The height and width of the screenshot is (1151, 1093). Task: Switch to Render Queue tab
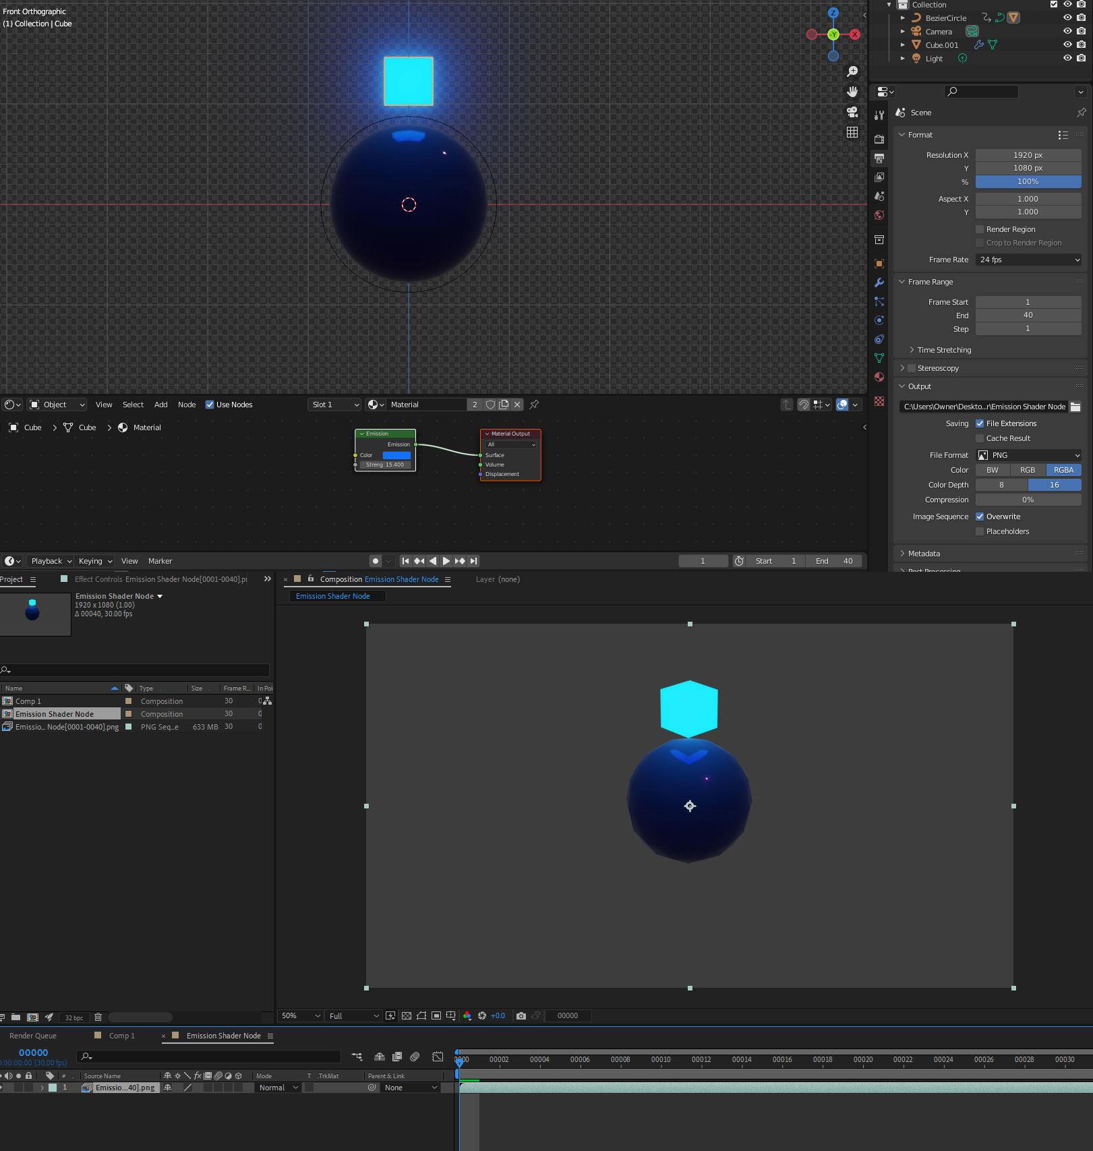click(33, 1036)
